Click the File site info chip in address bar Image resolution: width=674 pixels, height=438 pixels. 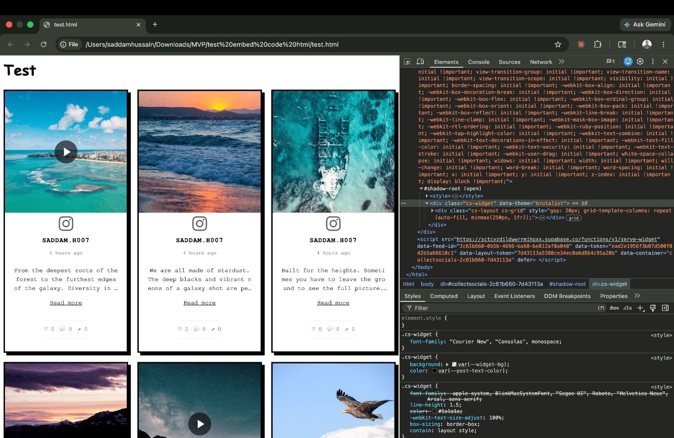coord(70,44)
